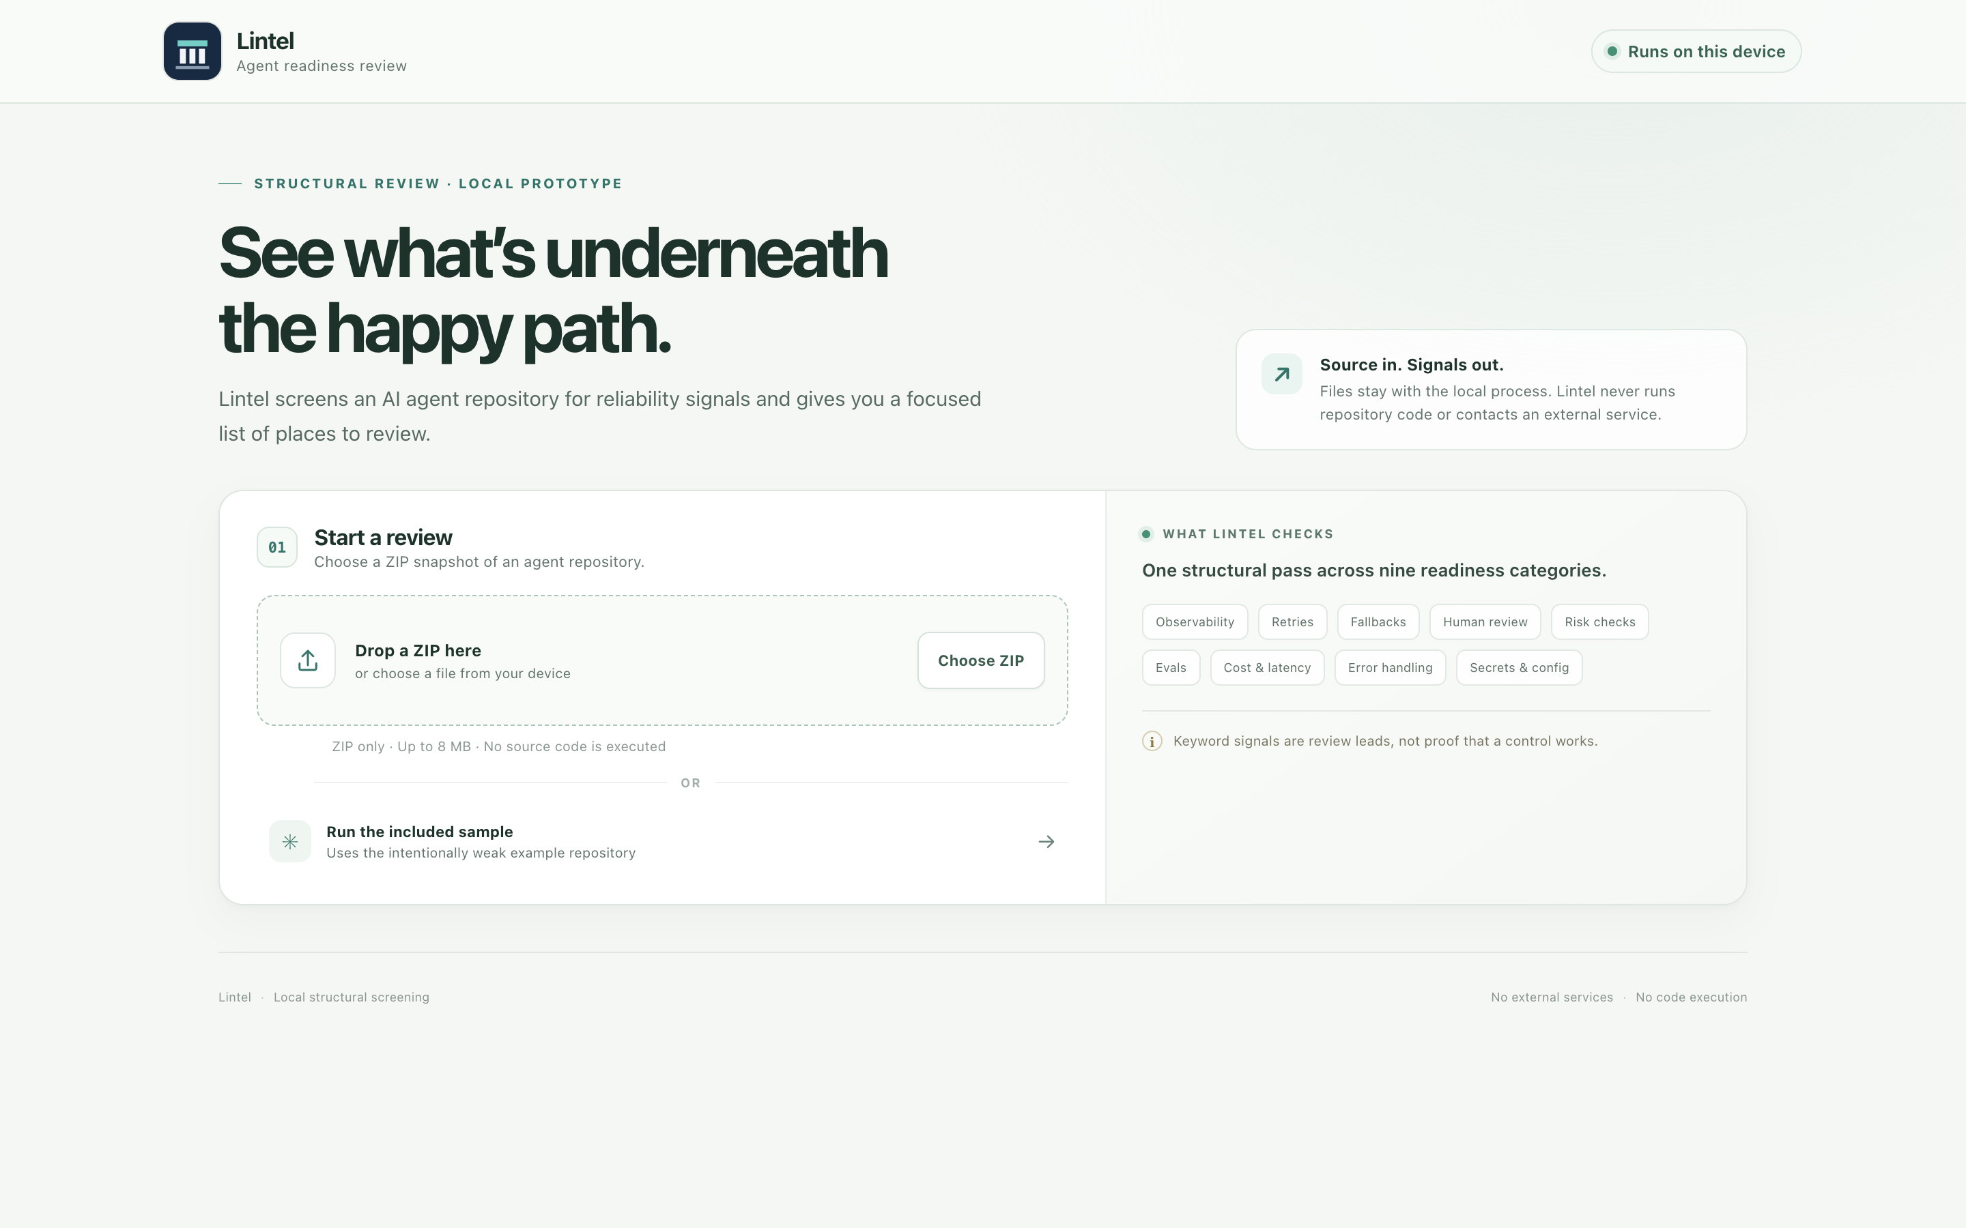Image resolution: width=1966 pixels, height=1228 pixels.
Task: Select the Human review category chip
Action: pyautogui.click(x=1485, y=622)
